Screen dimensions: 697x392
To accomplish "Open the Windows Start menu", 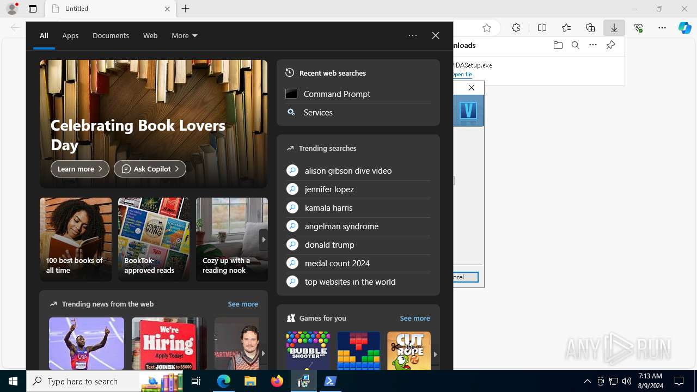I will (x=13, y=381).
